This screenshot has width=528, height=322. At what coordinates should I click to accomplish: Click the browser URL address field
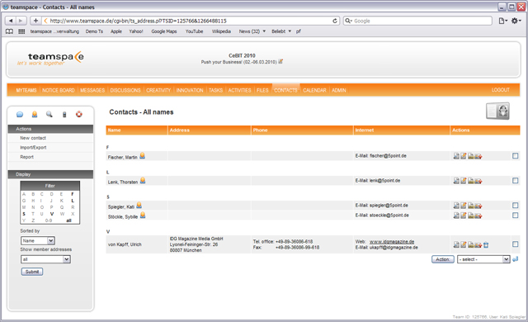coord(191,21)
